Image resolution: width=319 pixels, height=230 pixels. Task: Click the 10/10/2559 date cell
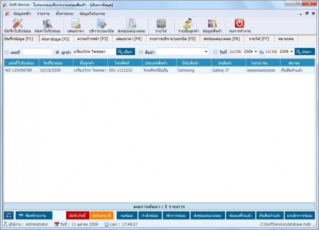coord(56,70)
